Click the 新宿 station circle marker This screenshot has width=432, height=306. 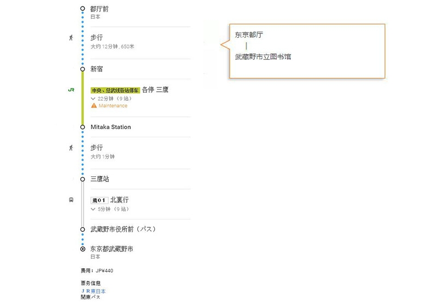83,69
